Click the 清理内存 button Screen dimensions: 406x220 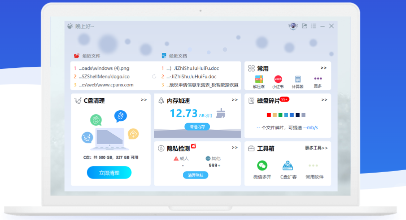(197, 127)
